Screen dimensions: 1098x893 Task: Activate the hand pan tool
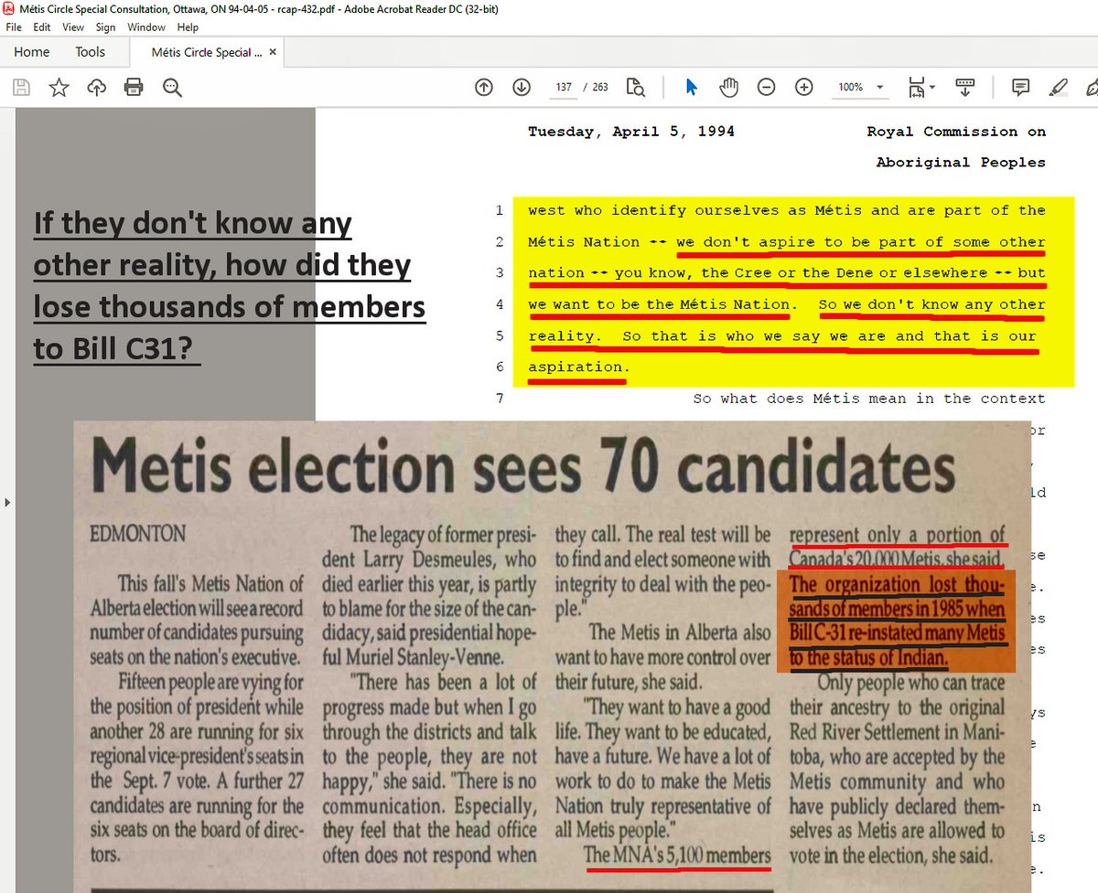728,88
